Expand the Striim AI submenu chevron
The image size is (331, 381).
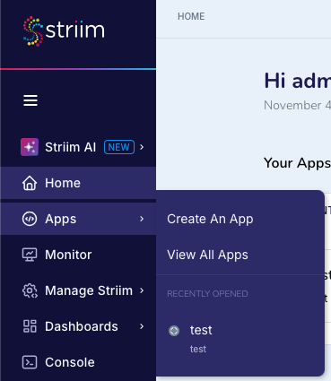point(142,147)
